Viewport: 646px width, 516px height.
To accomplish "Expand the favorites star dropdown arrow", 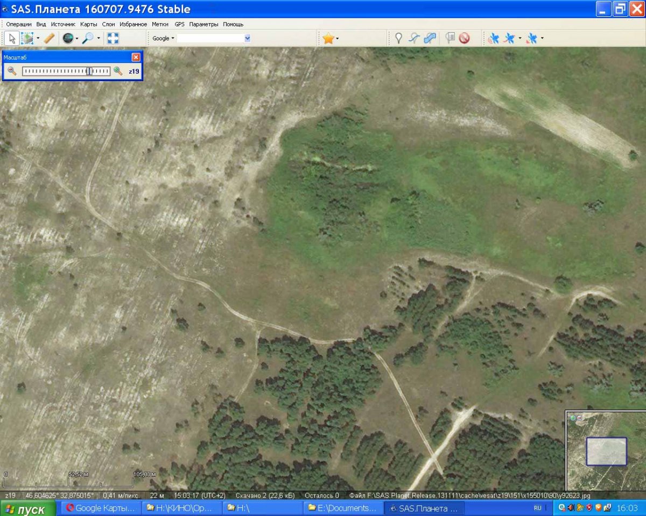I will [x=338, y=38].
